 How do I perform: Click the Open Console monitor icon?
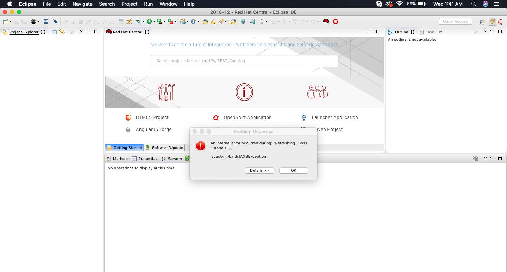point(46,21)
